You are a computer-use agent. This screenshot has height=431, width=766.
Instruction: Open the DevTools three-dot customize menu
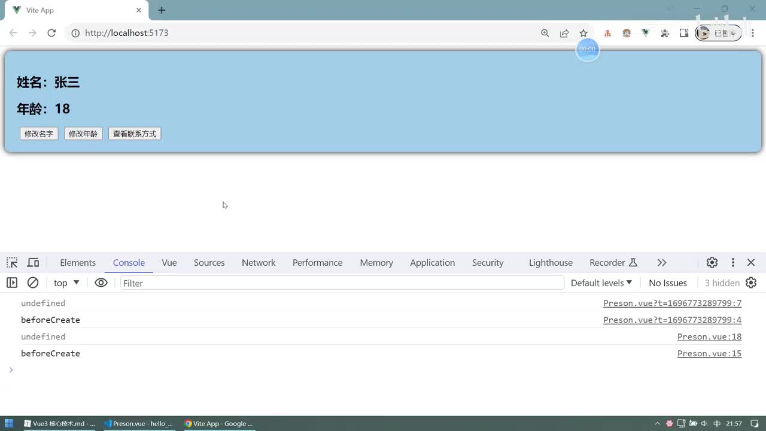[x=732, y=263]
